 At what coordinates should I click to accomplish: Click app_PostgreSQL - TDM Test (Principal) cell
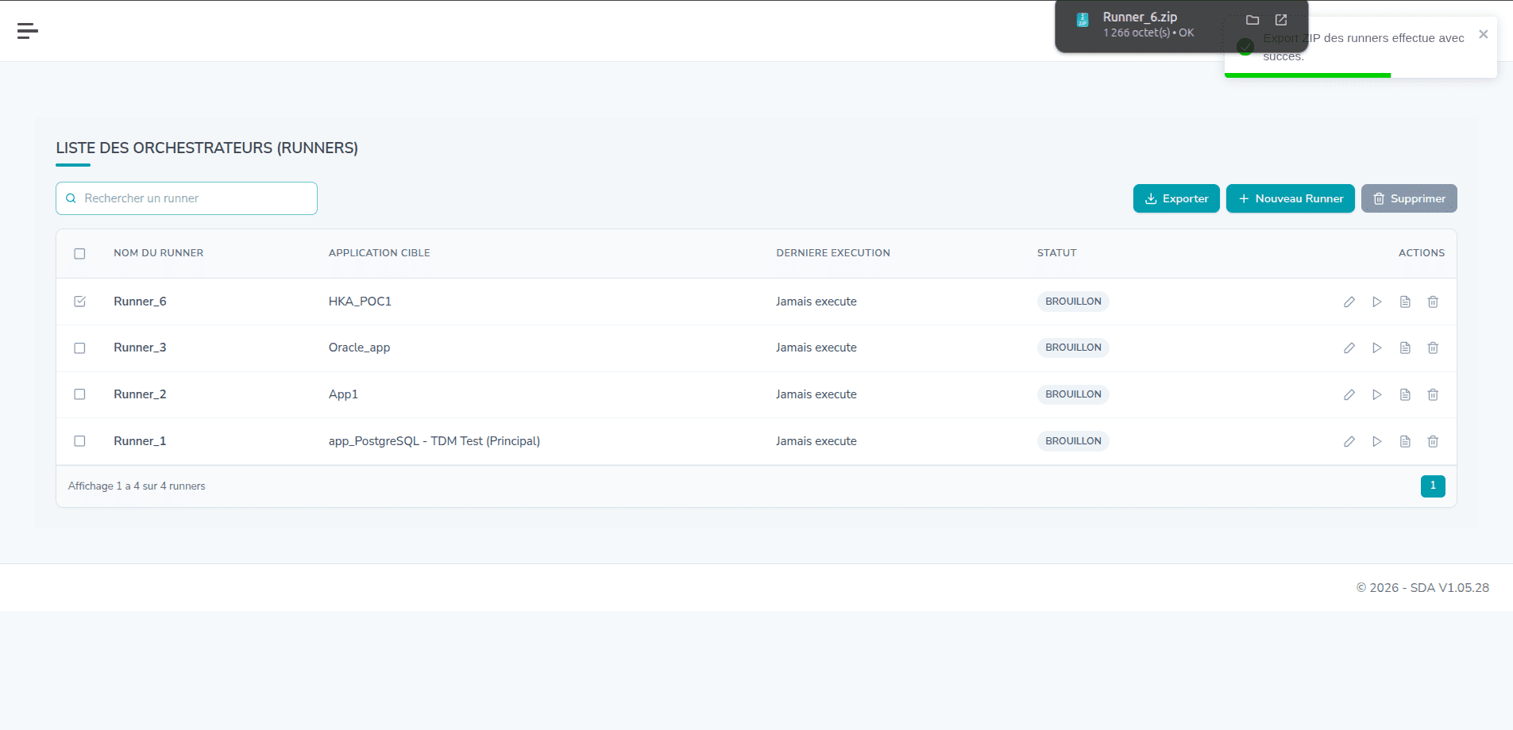coord(434,441)
